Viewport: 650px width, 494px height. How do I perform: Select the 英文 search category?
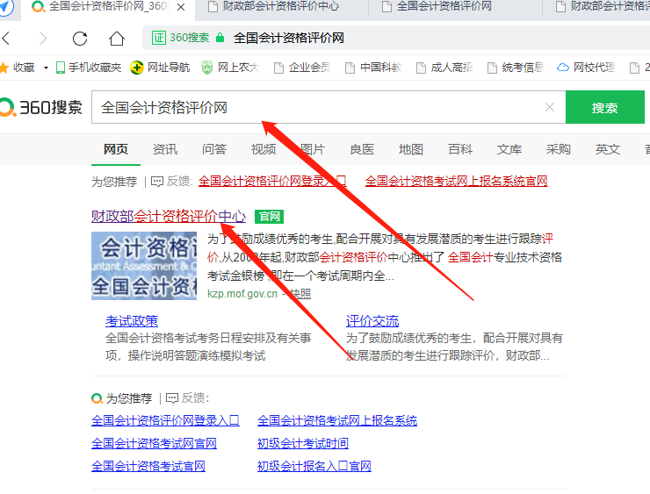tap(608, 149)
